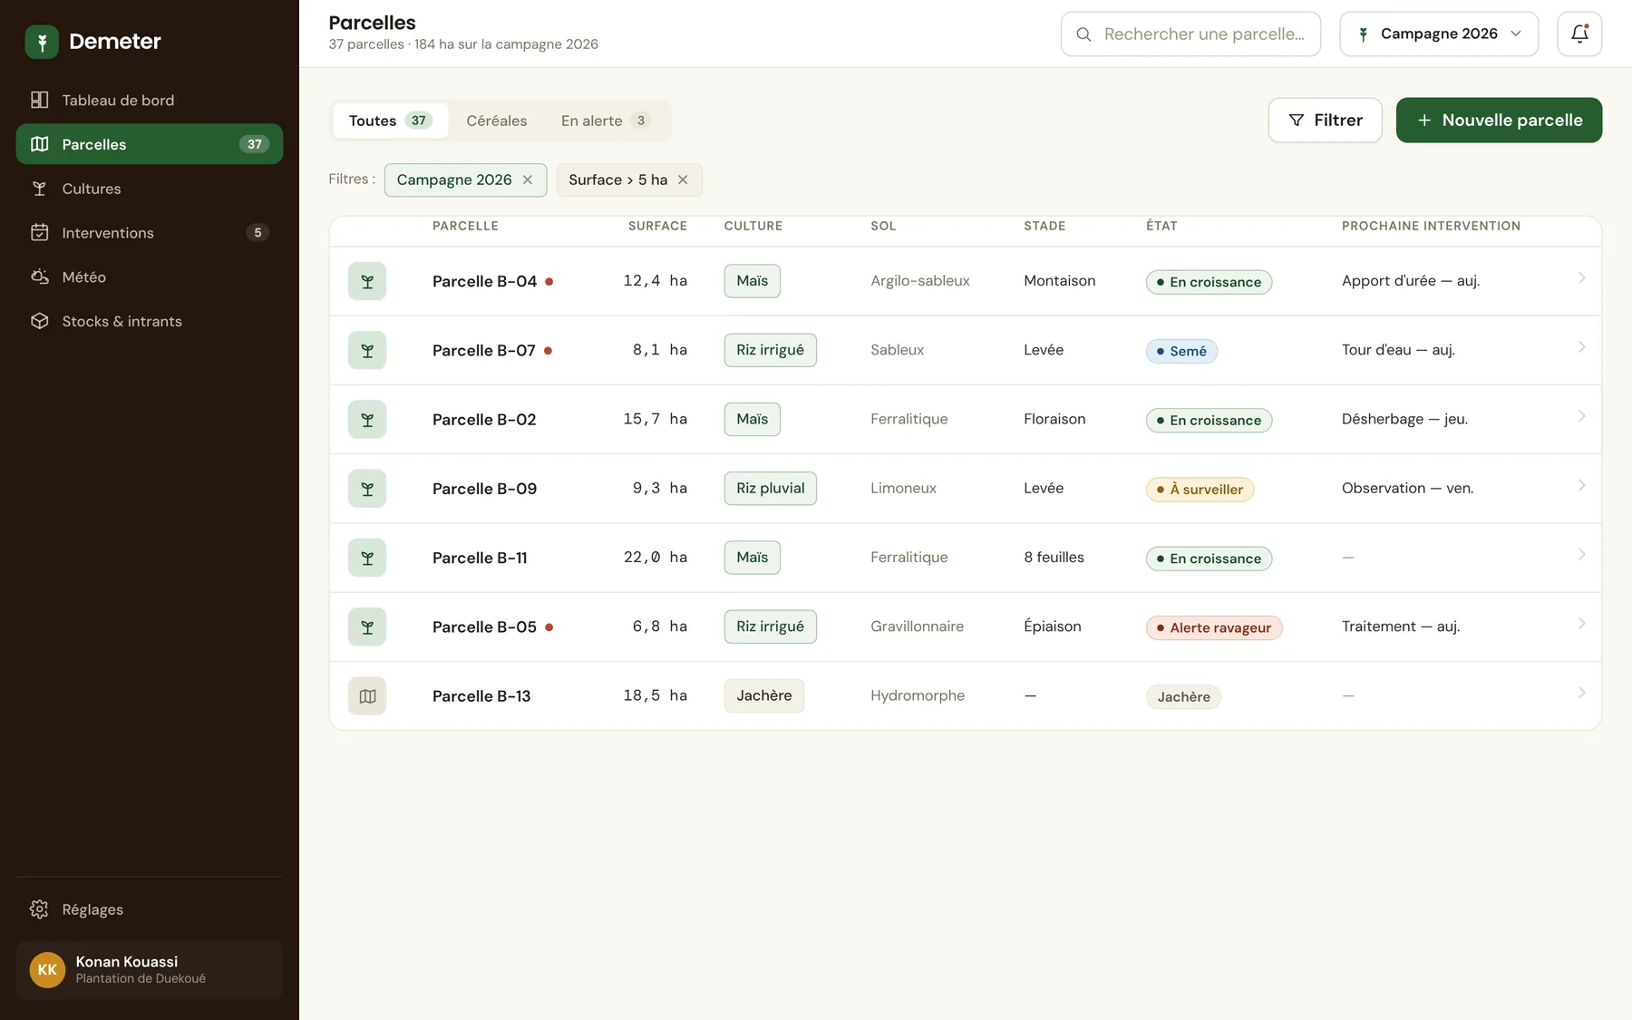Click the Filtrer button
The height and width of the screenshot is (1020, 1632).
[1325, 120]
